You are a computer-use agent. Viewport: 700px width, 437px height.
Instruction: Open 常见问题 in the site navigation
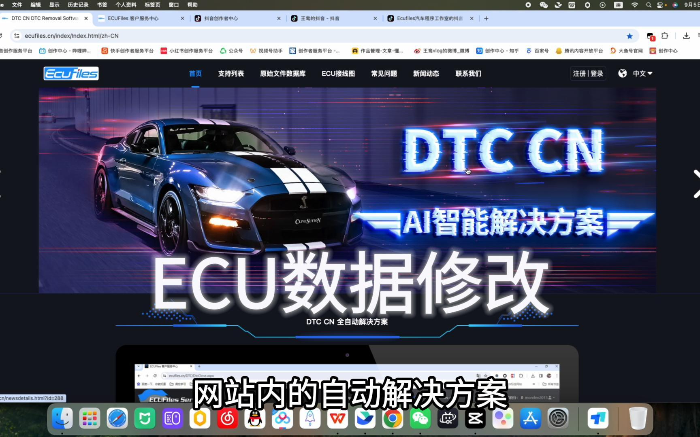click(384, 74)
